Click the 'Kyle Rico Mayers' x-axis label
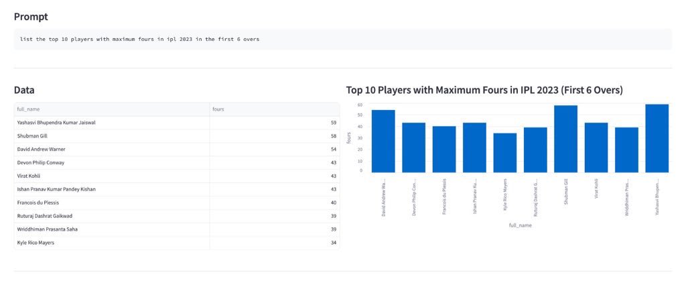 [505, 196]
